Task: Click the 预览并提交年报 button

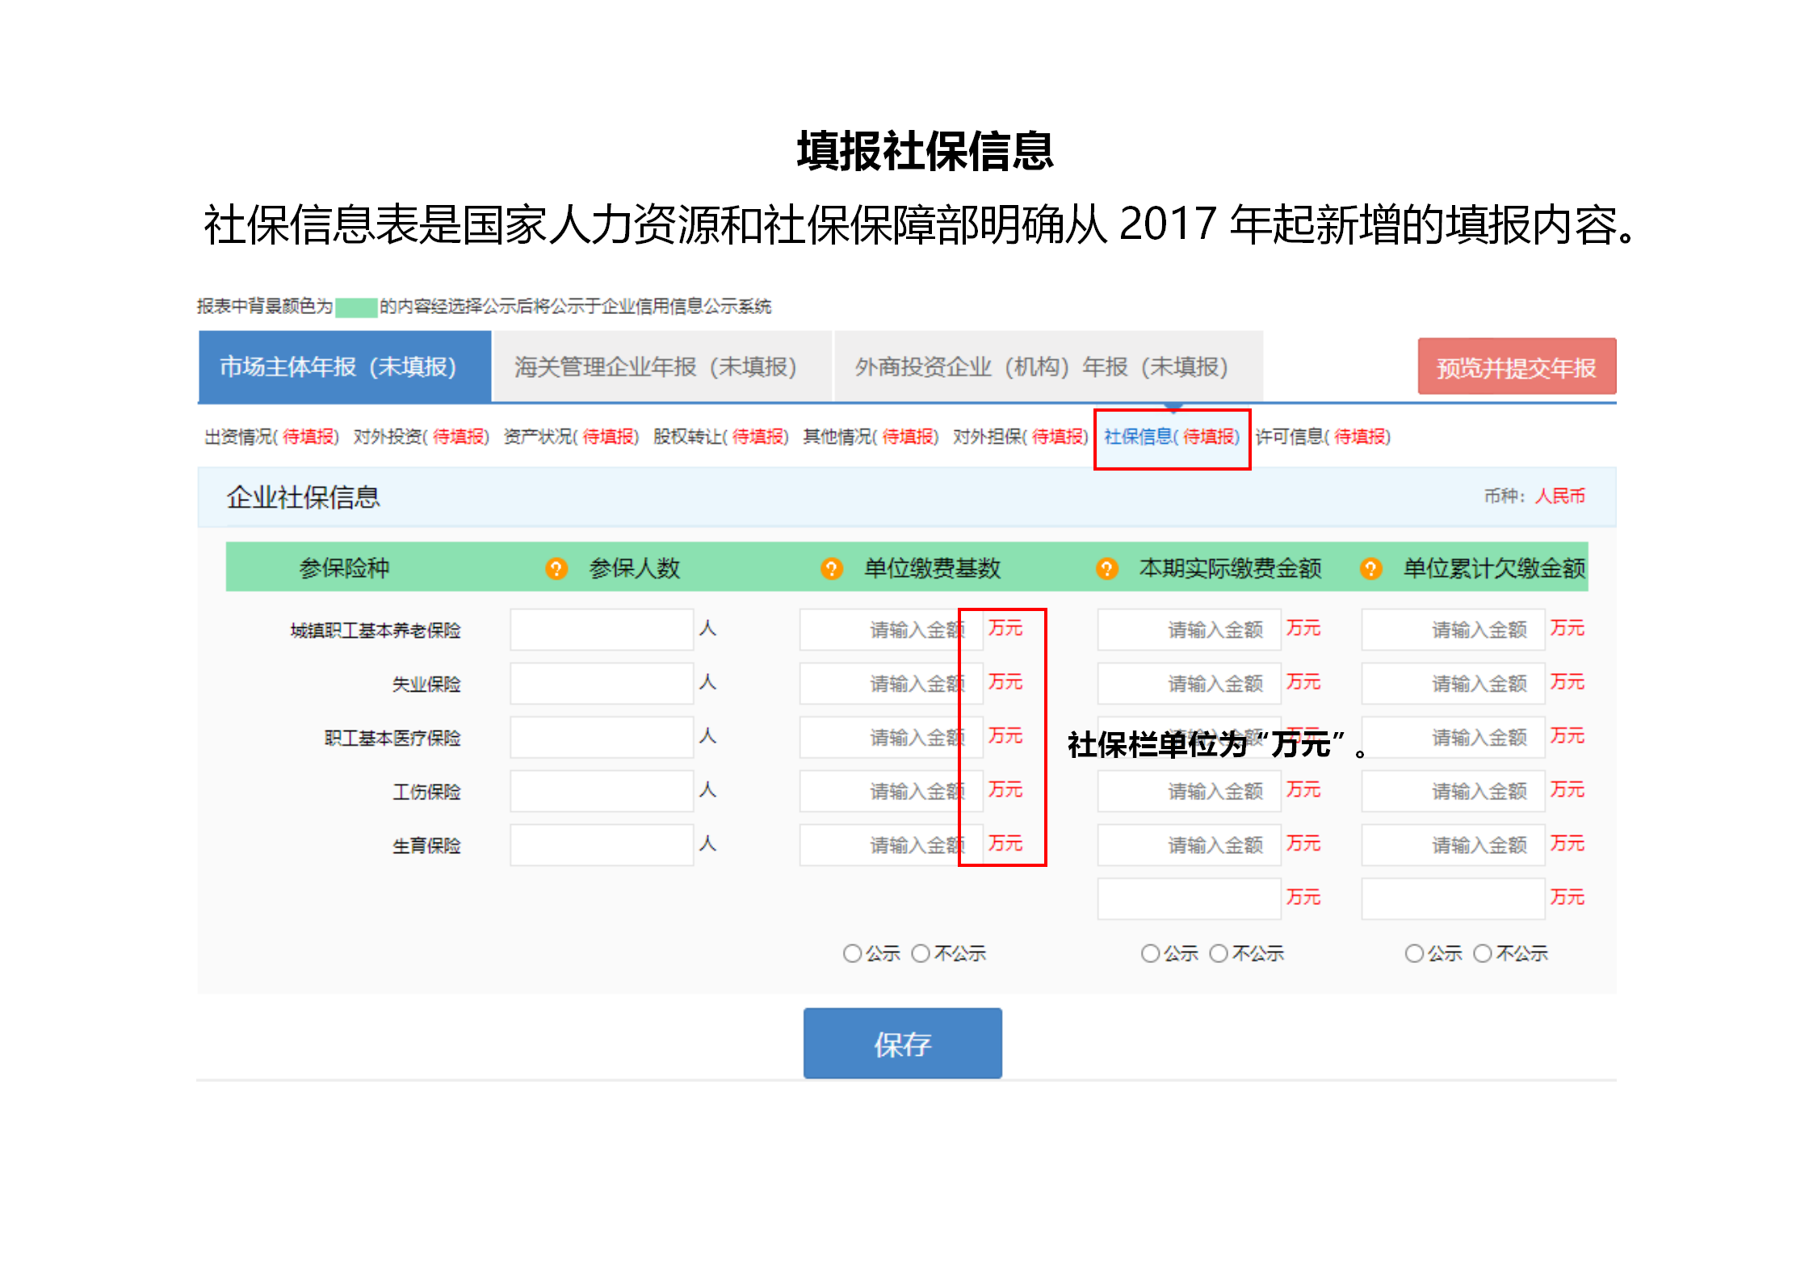Action: click(1517, 366)
